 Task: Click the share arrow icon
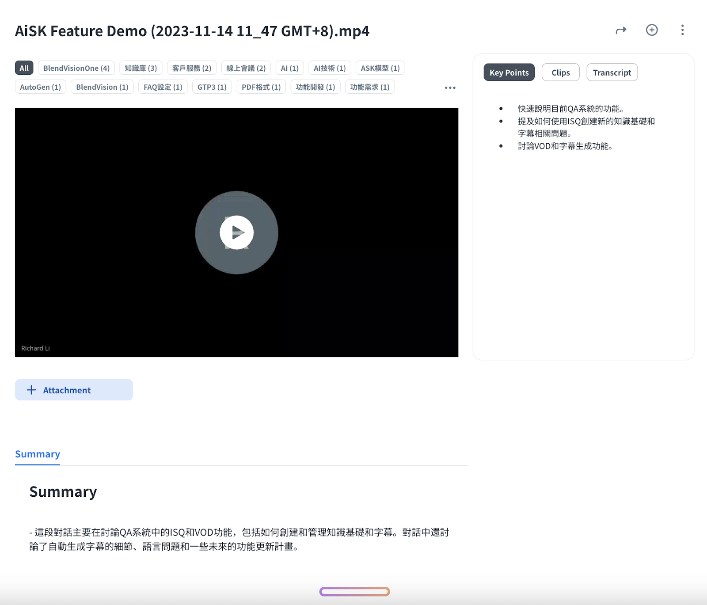(x=621, y=30)
